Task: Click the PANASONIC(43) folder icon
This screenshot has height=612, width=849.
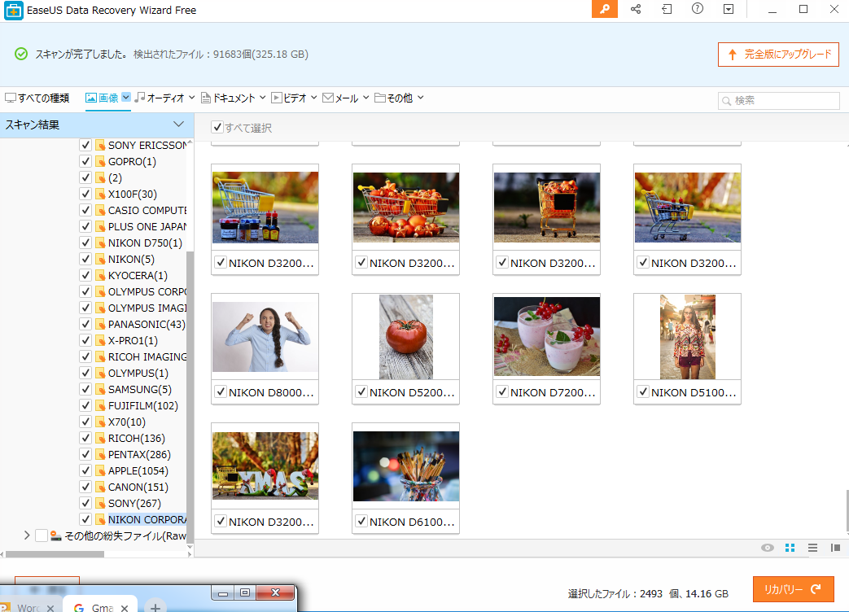Action: pos(99,324)
